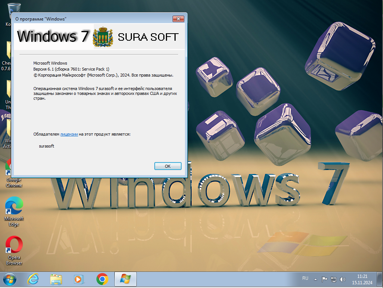Open the Microsoft Edge desktop shortcut
Image resolution: width=383 pixels, height=288 pixels.
[14, 211]
